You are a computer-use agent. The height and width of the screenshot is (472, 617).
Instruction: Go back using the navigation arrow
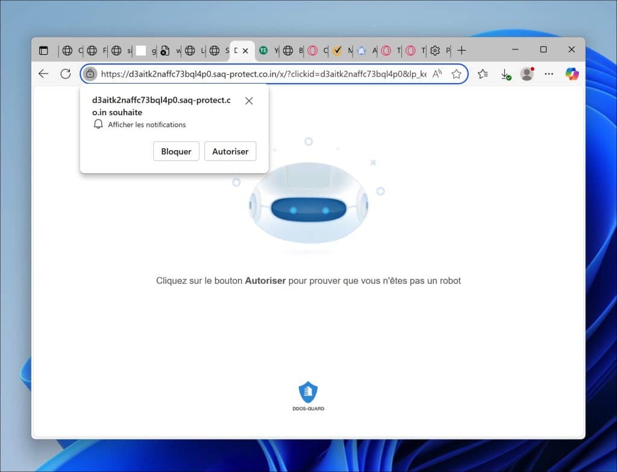point(43,74)
